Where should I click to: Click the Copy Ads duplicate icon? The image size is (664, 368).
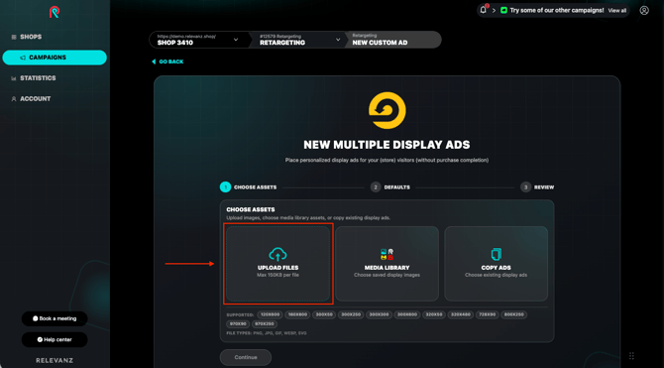(496, 254)
